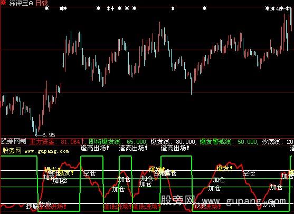The height and width of the screenshot is (214, 294).
Task: Click the red icon beside 深深宝A
Action: [3, 3]
